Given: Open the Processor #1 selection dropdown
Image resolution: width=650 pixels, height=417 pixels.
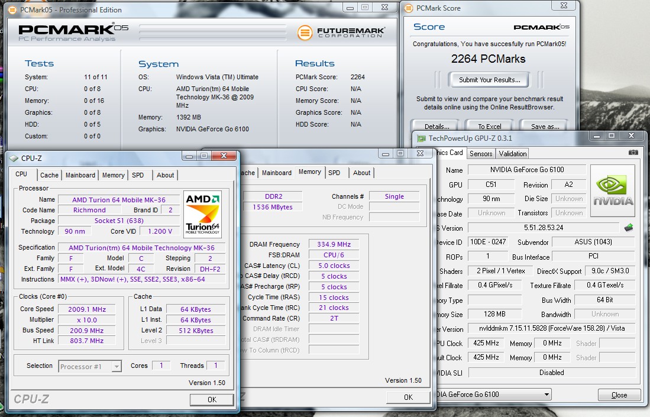Looking at the screenshot, I should 117,367.
